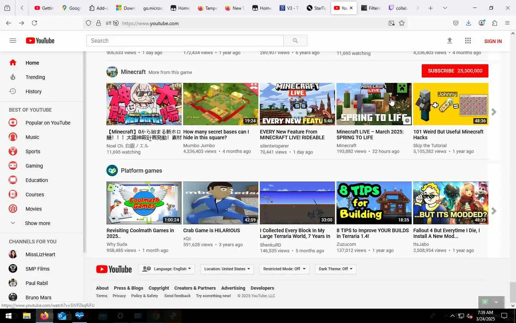Click the Movies channel icon
Viewport: 516px width, 323px height.
[x=13, y=209]
